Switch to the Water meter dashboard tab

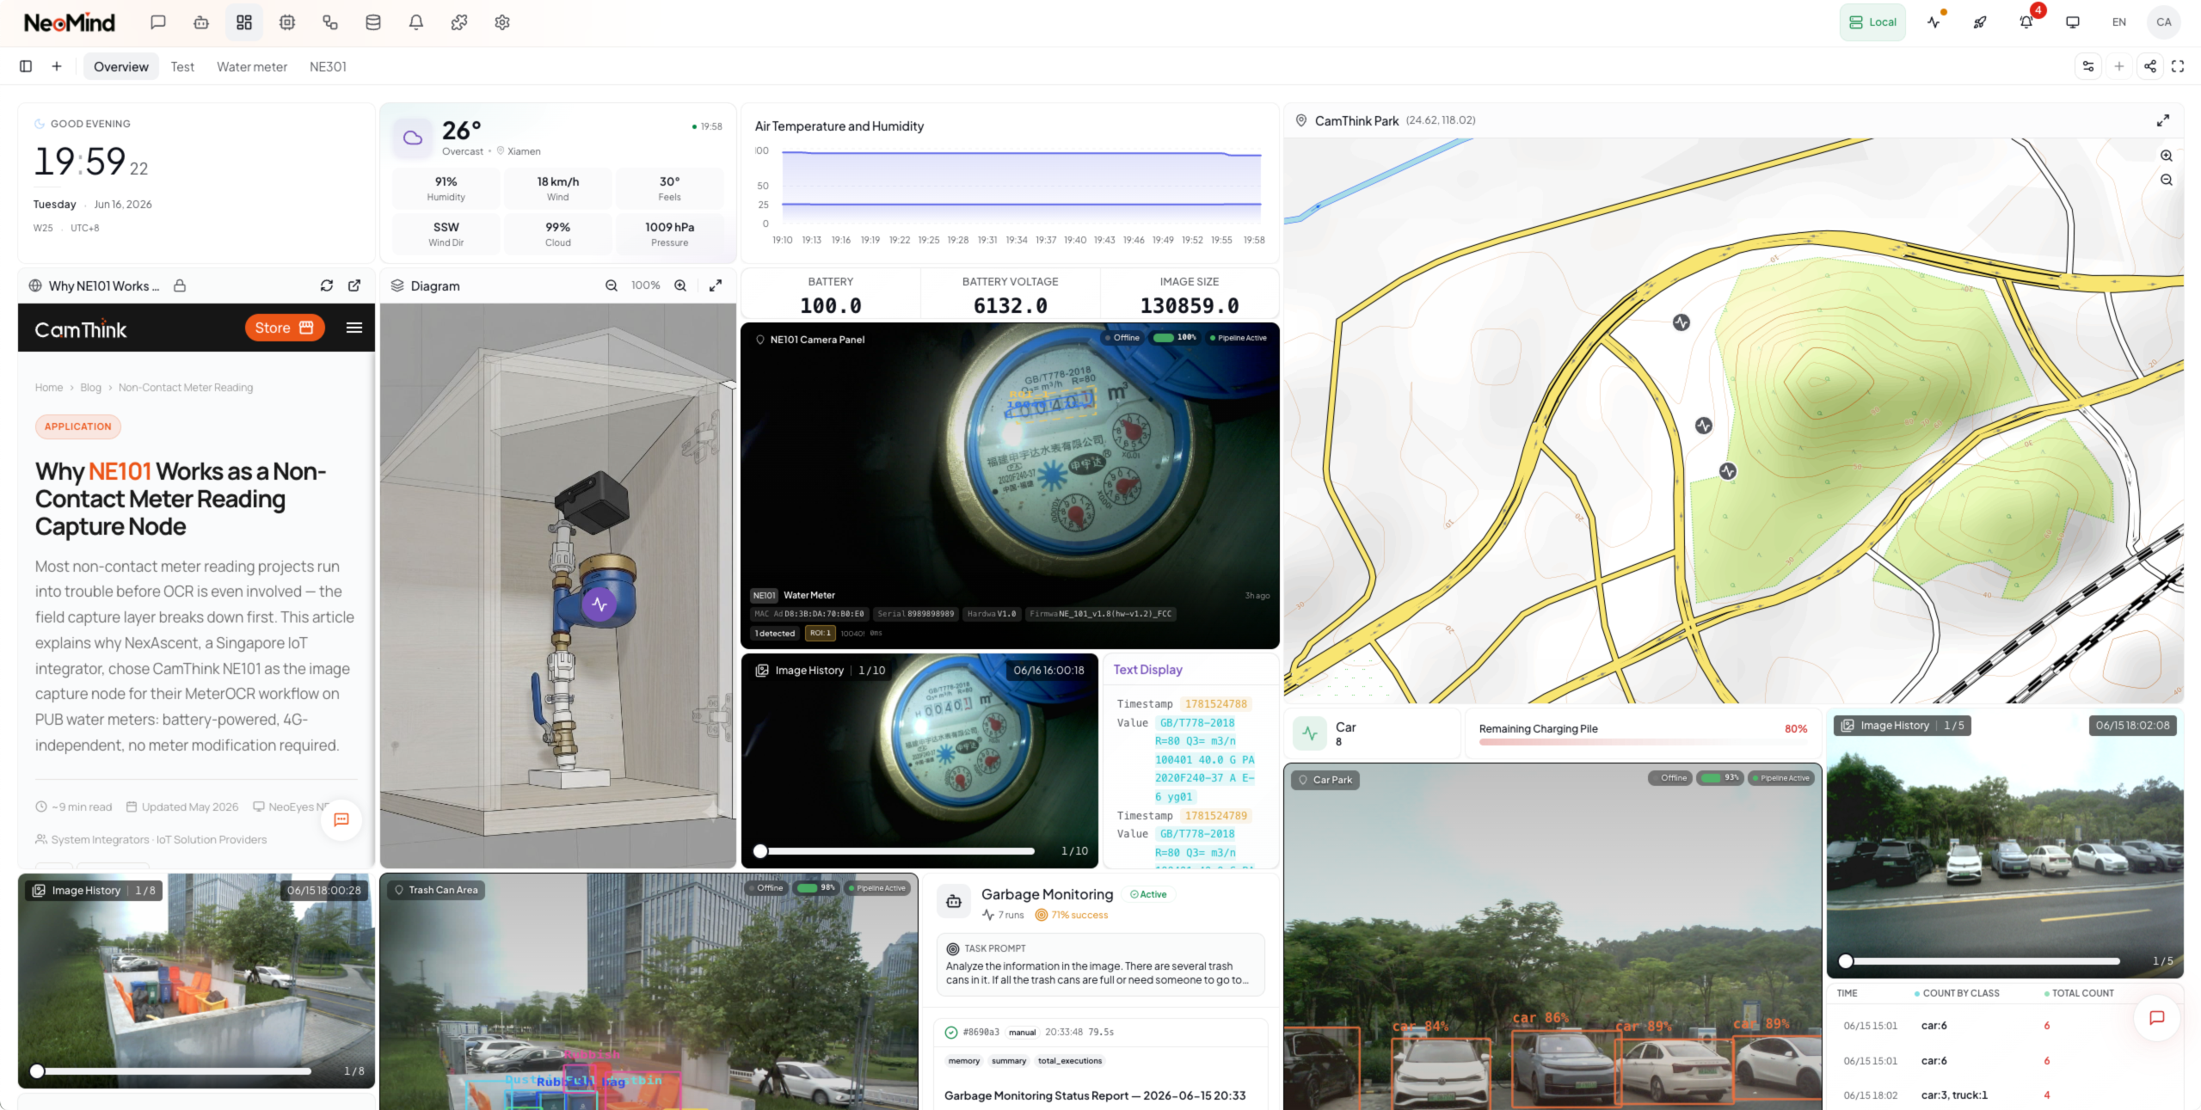(x=252, y=66)
